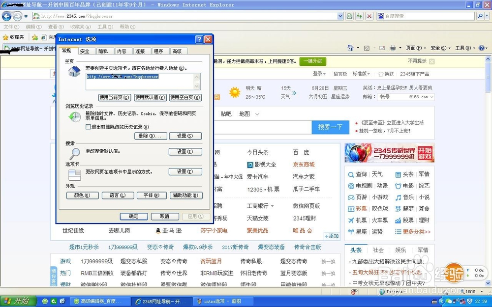Image resolution: width=492 pixels, height=307 pixels.
Task: Expand the 安全(S) command bar menu
Action: (x=440, y=48)
